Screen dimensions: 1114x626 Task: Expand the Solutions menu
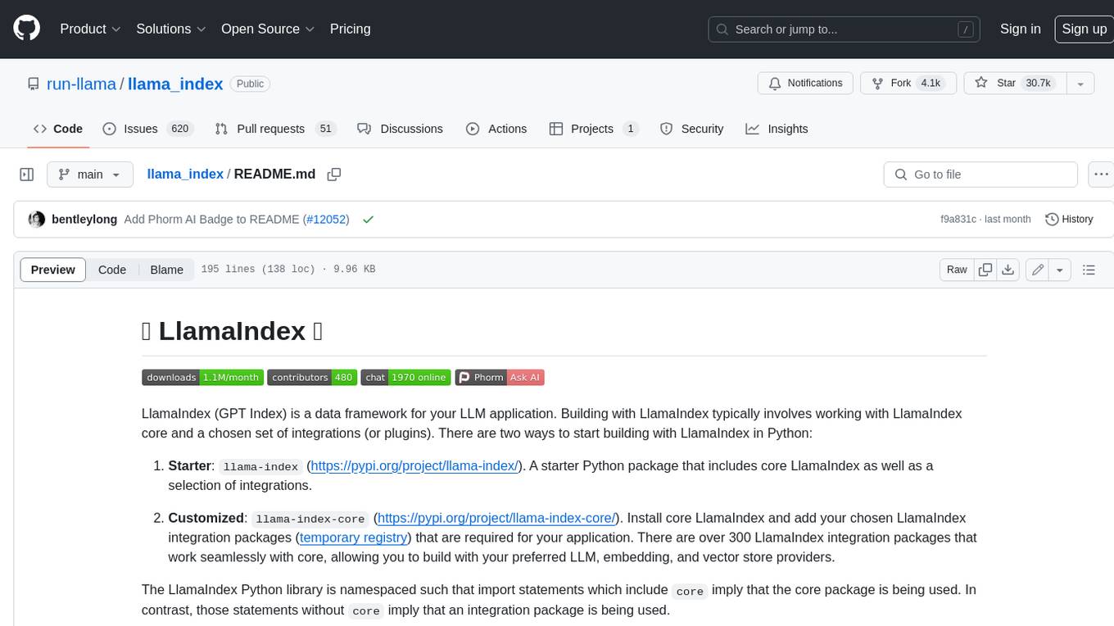[x=171, y=29]
